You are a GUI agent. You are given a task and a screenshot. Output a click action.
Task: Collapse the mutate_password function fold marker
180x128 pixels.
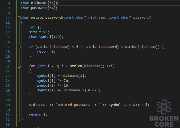(x=19, y=18)
